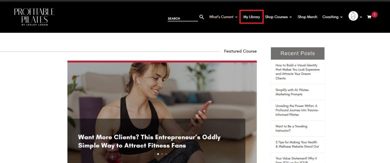390x163 pixels.
Task: Select the second carousel slide dot
Action: [x=162, y=154]
